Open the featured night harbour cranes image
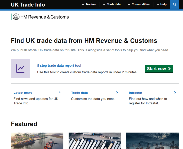Screen dimensions: 183x149 pyautogui.click(x=153, y=141)
